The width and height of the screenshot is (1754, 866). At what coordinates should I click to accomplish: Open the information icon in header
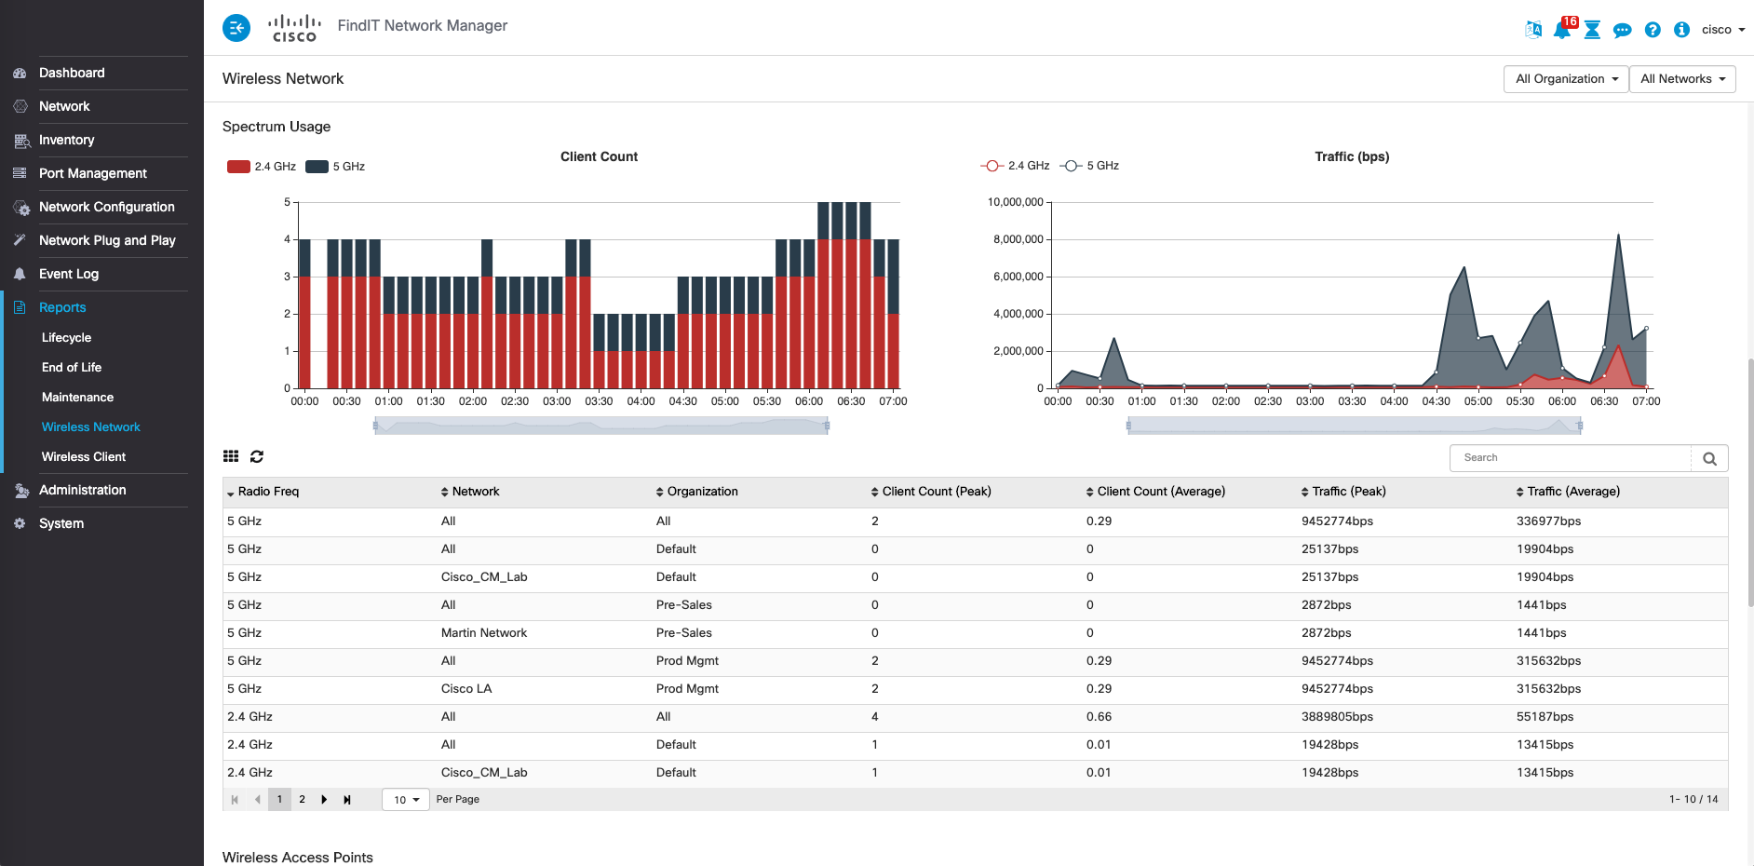[1682, 30]
